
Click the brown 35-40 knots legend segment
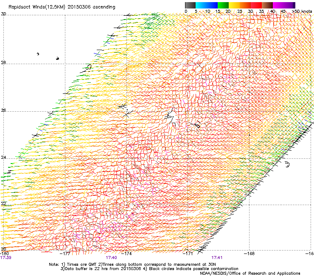click(x=267, y=5)
